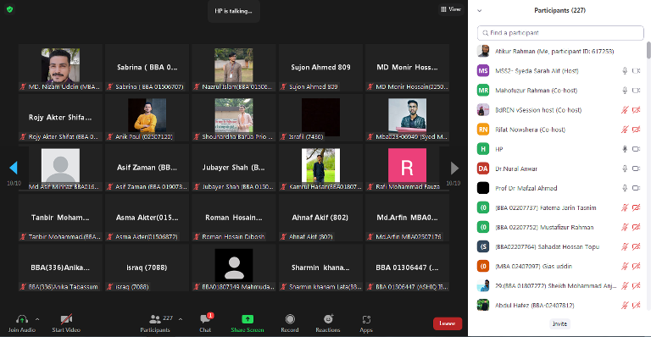Expand audio options arrow beside Join Audio

click(37, 319)
